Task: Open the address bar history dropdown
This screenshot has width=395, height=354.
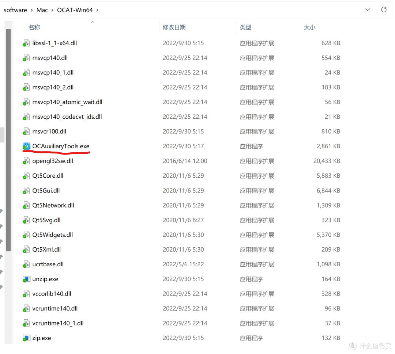Action: [x=368, y=10]
